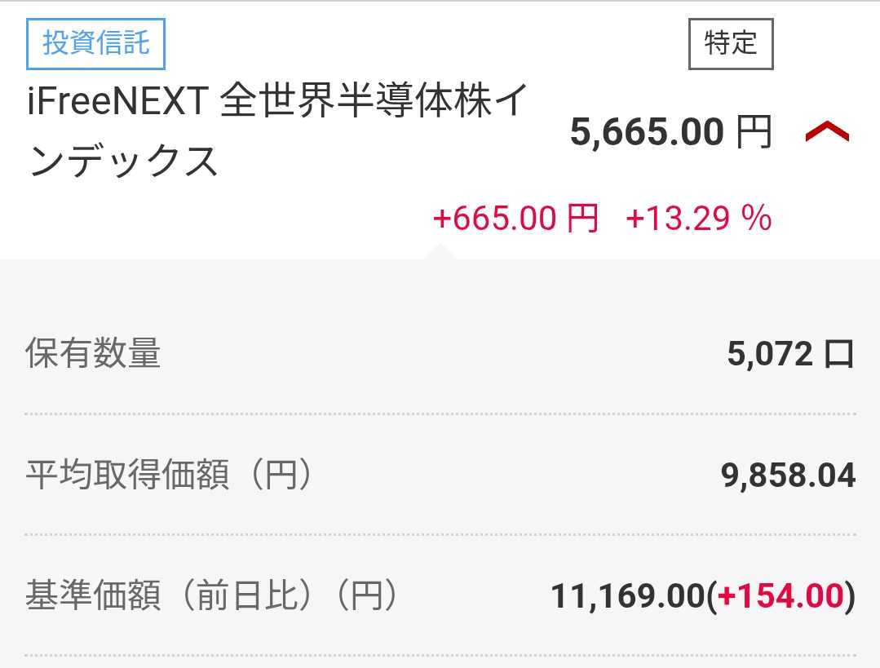Screen dimensions: 880x668
Task: Select the 平均取得価額（円） label
Action: pyautogui.click(x=169, y=476)
